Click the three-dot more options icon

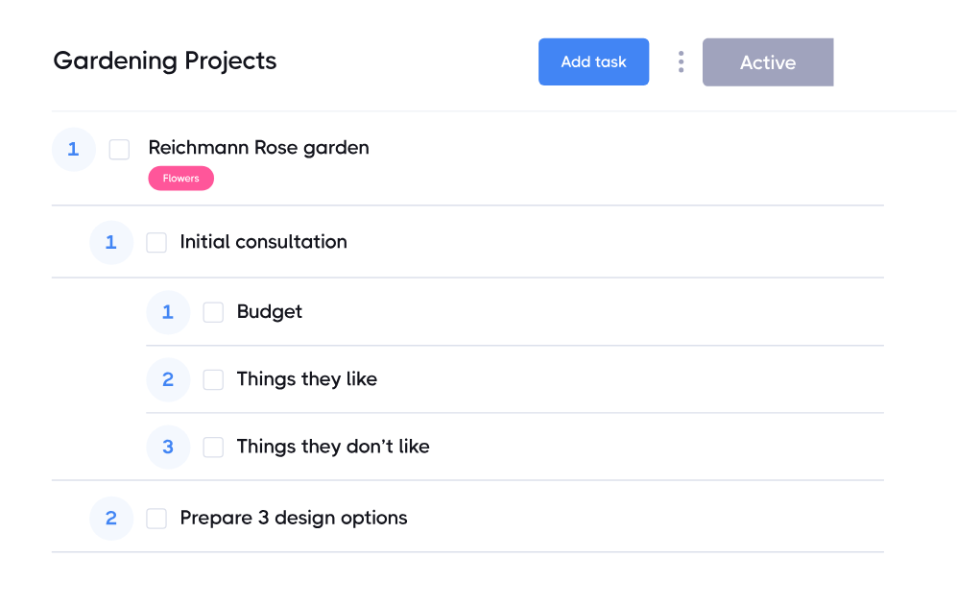tap(681, 62)
